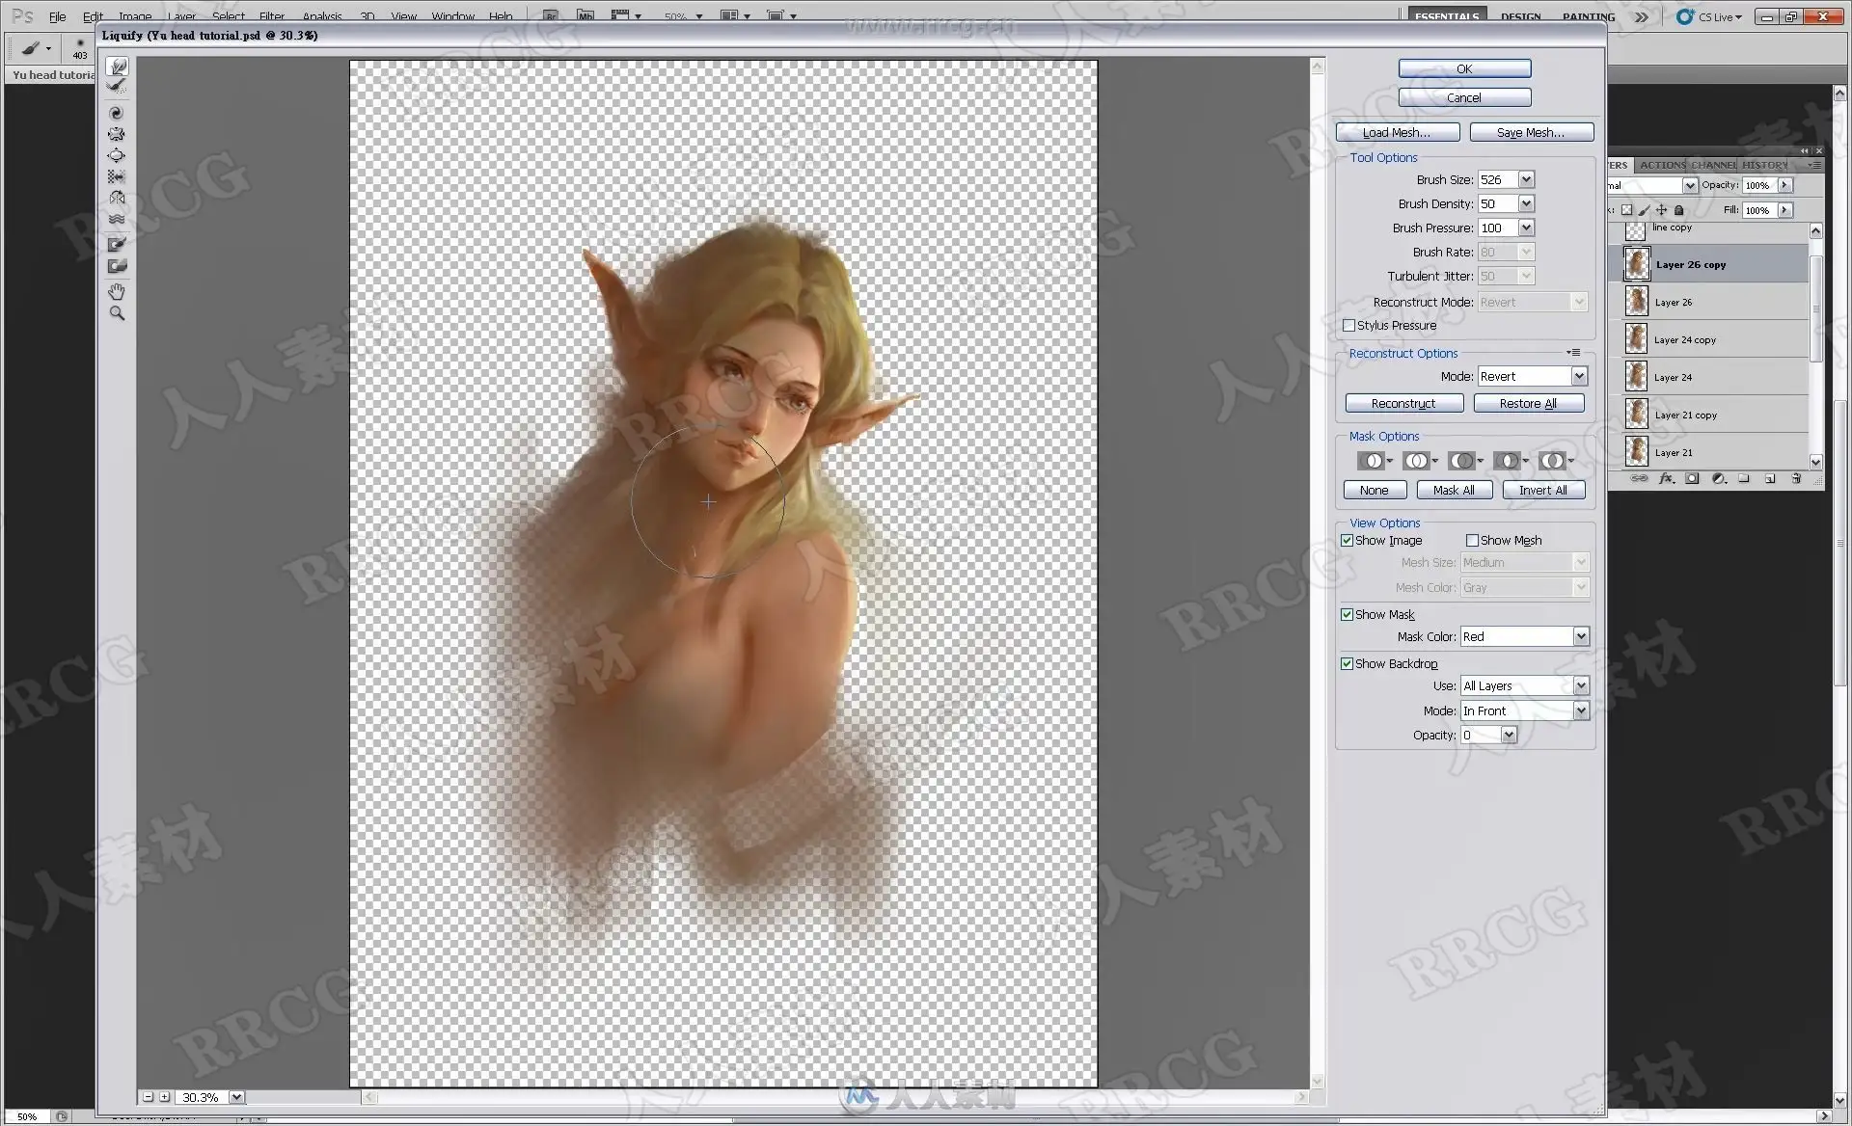Switch to the History panel tab
1852x1126 pixels.
1764,165
